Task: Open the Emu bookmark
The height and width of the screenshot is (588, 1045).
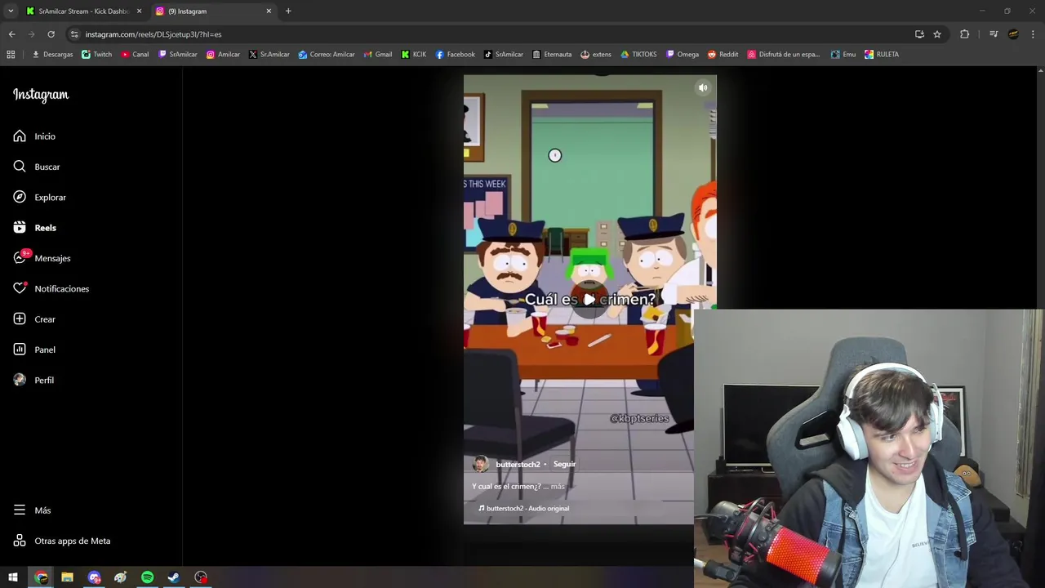Action: point(843,55)
